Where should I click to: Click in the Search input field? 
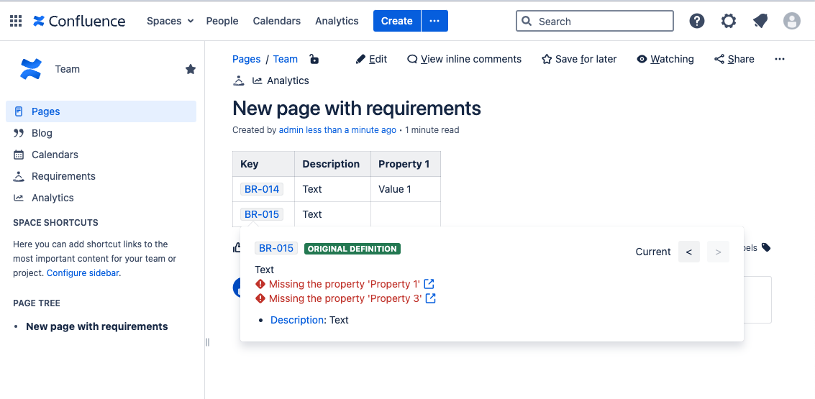(601, 21)
